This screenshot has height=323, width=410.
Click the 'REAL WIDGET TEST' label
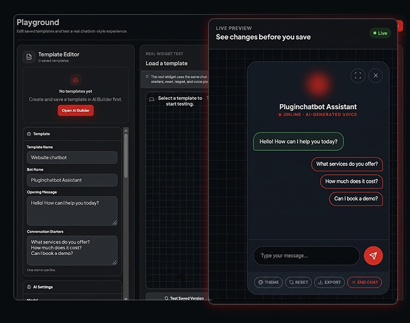(164, 54)
